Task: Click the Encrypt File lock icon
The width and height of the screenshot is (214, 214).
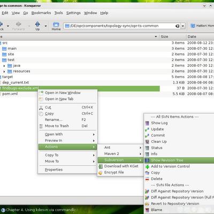Action: (x=101, y=172)
